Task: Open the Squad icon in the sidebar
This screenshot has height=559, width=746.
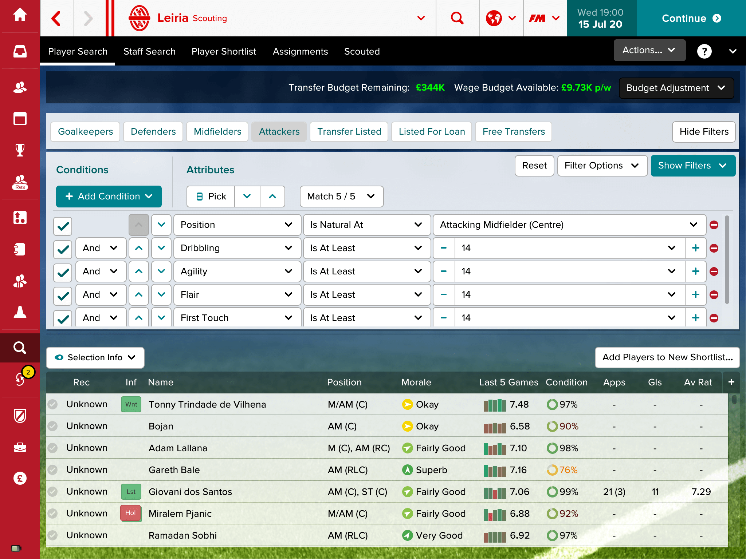Action: point(20,87)
